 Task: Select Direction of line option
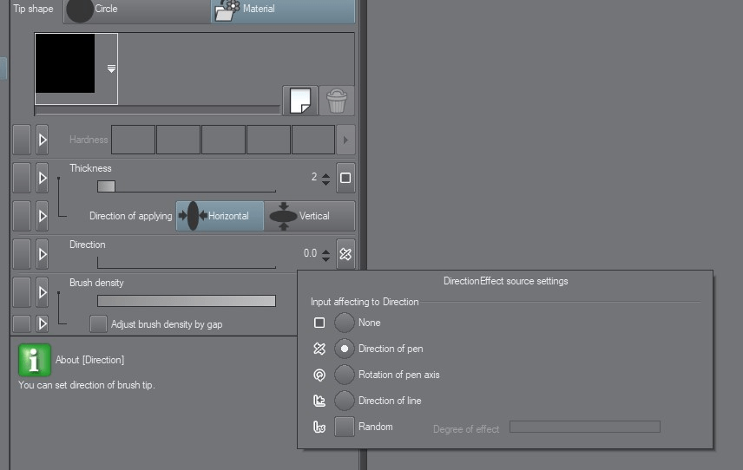coord(345,401)
